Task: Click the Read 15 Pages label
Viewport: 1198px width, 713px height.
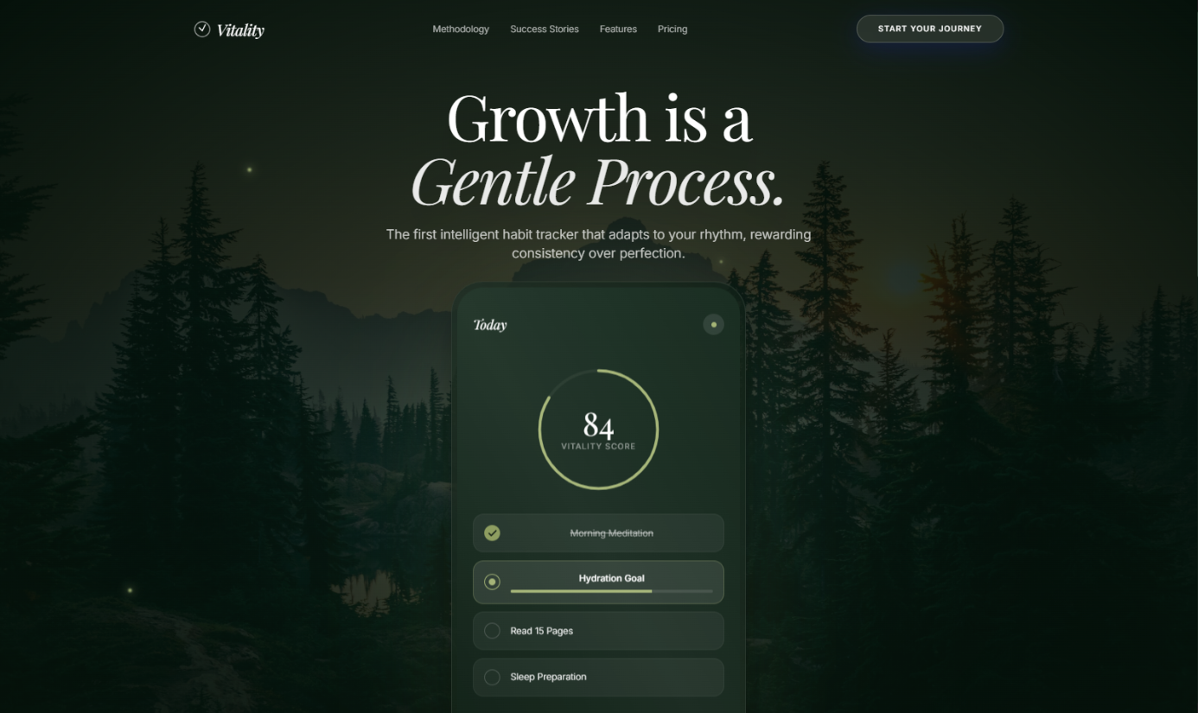Action: click(x=541, y=631)
